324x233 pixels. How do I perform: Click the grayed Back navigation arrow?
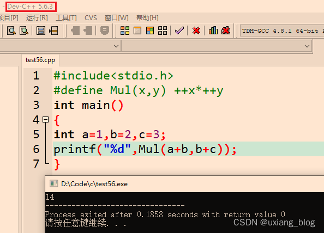[x=75, y=30]
